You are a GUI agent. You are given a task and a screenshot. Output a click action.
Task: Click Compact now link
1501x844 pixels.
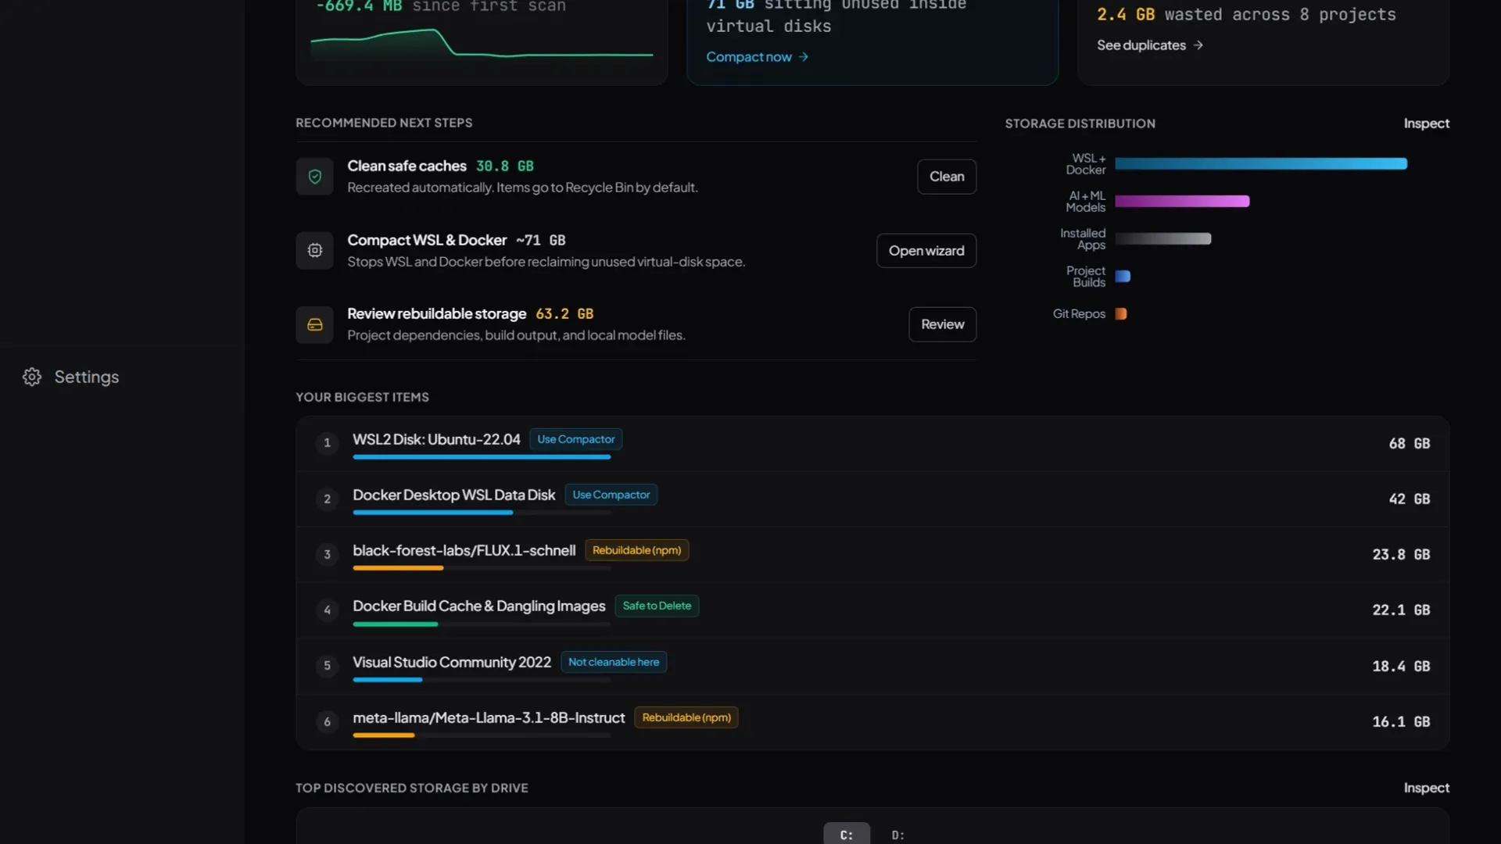[748, 57]
